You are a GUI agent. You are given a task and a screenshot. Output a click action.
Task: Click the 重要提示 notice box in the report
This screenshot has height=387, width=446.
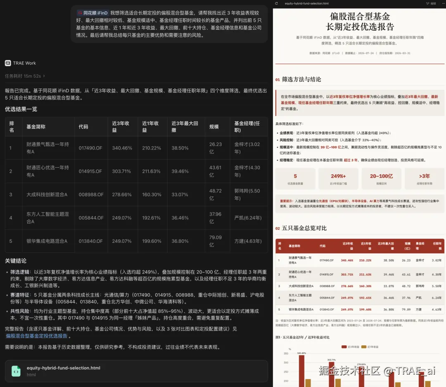click(360, 204)
